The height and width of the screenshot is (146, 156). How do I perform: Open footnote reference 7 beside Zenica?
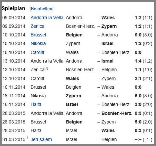pos(46,68)
